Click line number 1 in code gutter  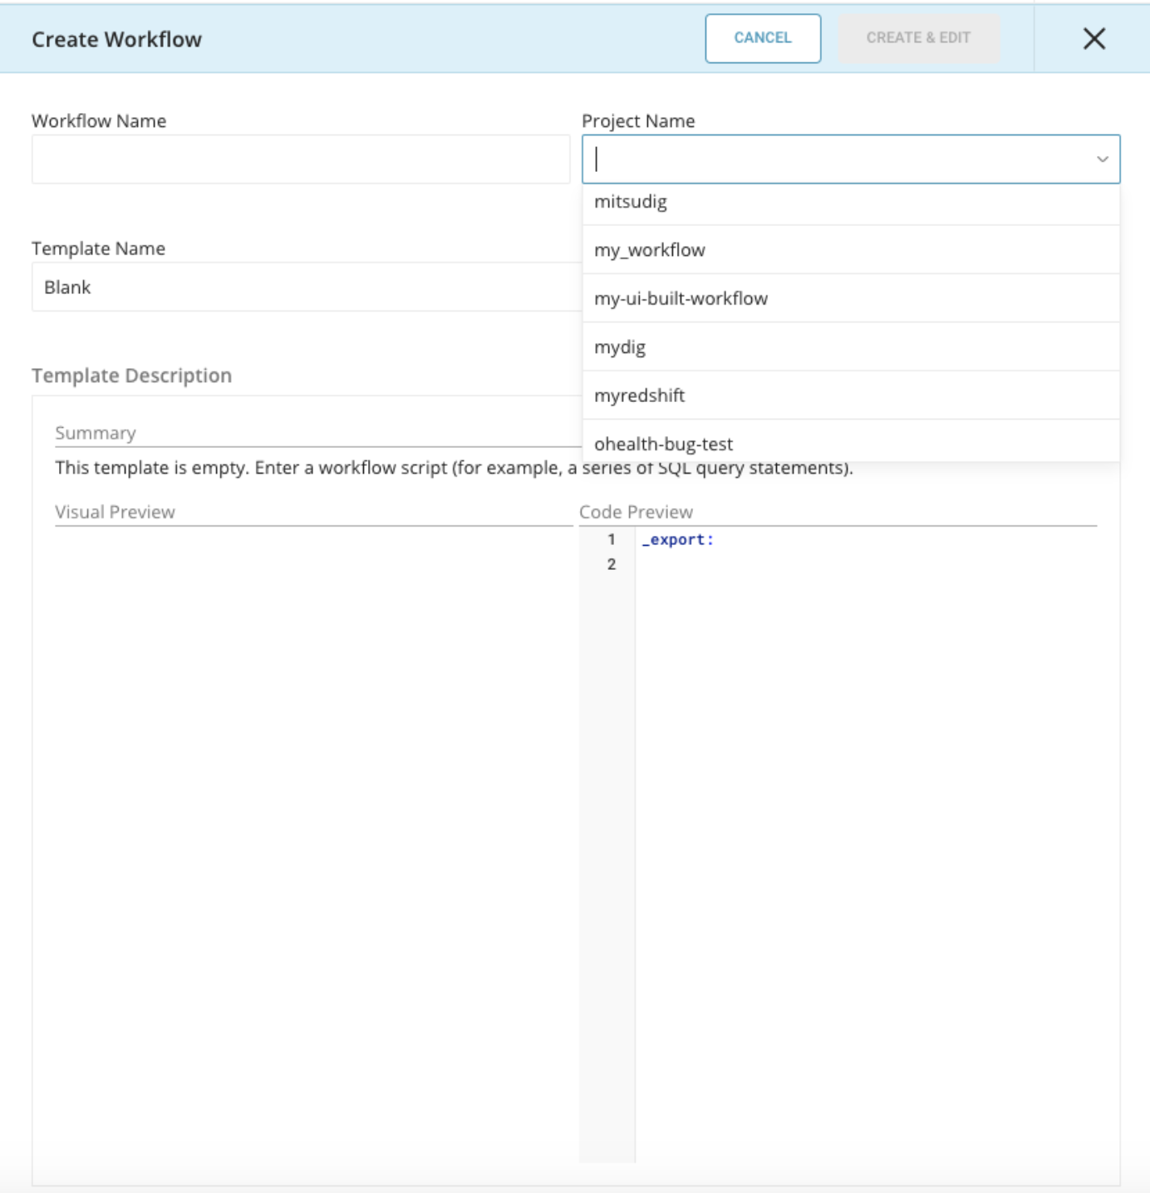pos(611,540)
